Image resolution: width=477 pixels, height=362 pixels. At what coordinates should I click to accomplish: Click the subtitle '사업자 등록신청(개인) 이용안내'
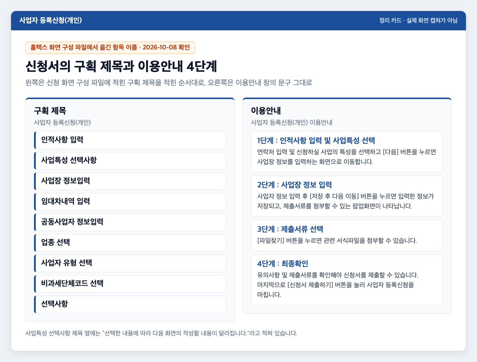click(x=292, y=122)
